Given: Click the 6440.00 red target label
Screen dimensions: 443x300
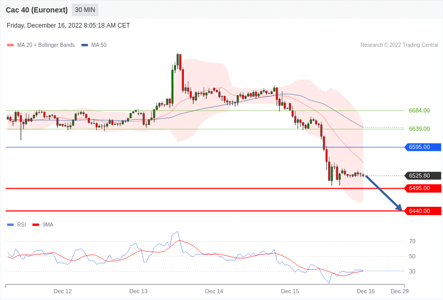Looking at the screenshot, I should click(x=423, y=211).
